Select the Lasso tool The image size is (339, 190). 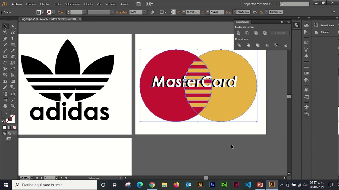click(12, 32)
